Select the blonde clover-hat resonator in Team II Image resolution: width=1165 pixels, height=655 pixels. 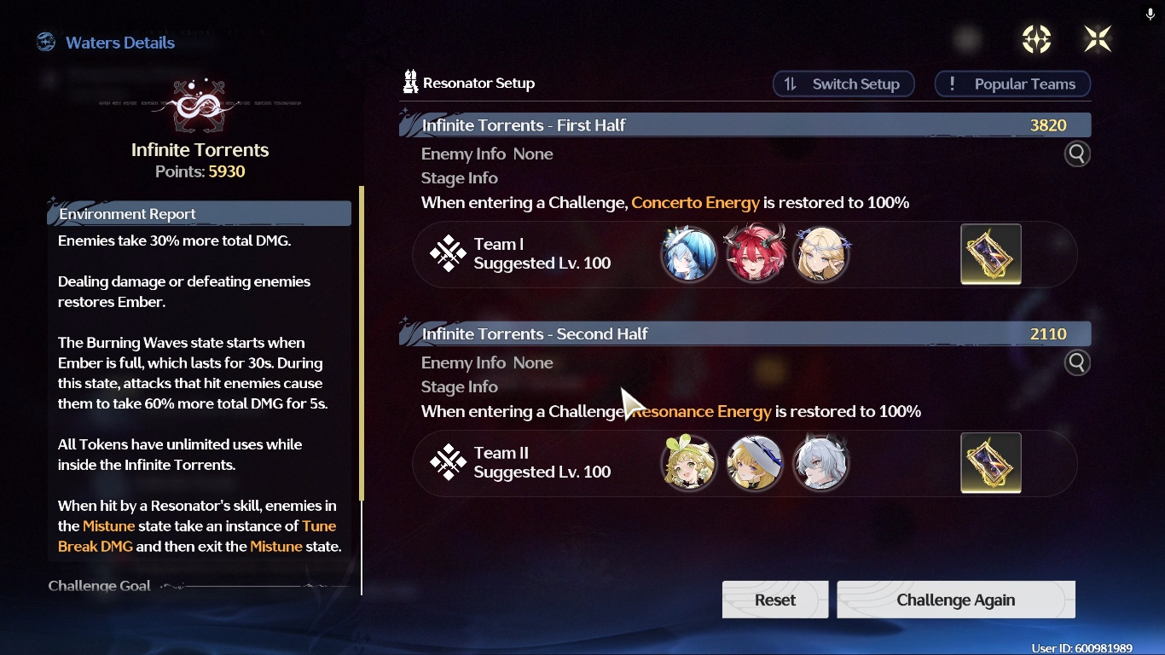click(689, 463)
